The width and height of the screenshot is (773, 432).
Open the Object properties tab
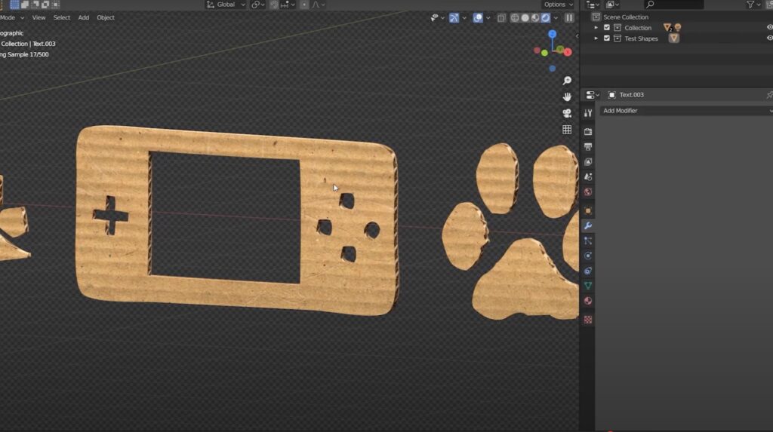(587, 211)
